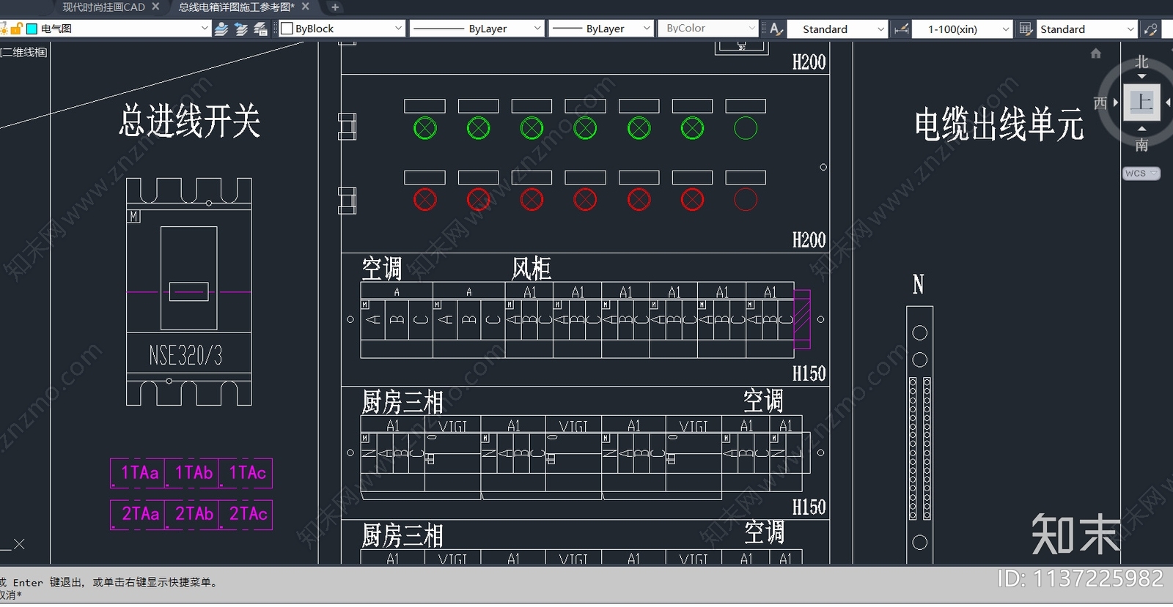
Task: Click the Make Object's Layer Current icon
Action: pyautogui.click(x=221, y=29)
